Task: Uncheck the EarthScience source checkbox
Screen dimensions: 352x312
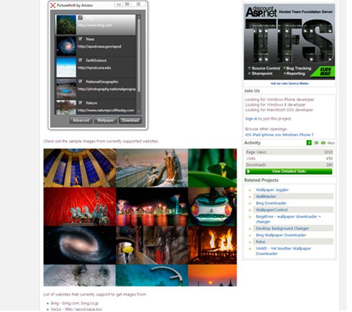Action: point(80,60)
